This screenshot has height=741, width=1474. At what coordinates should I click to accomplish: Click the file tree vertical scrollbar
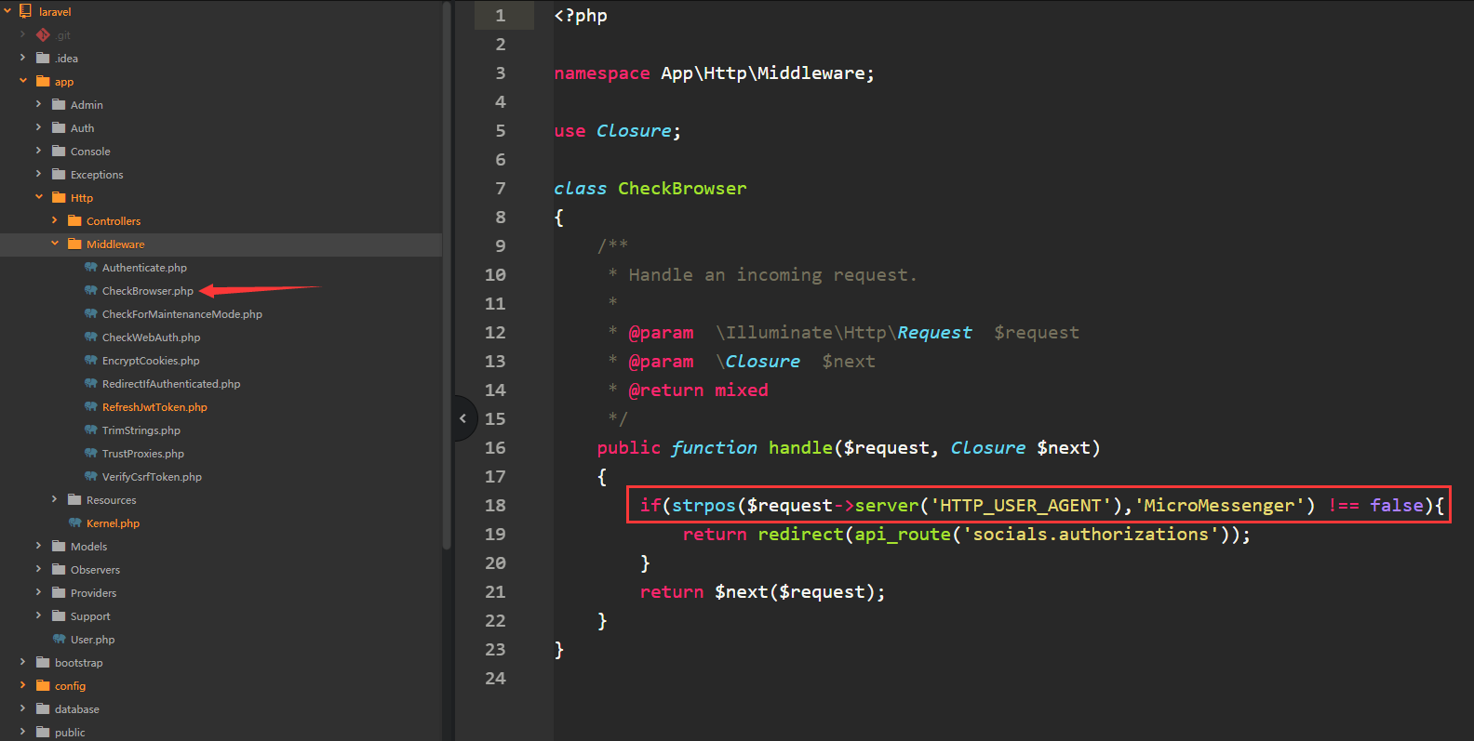point(447,275)
